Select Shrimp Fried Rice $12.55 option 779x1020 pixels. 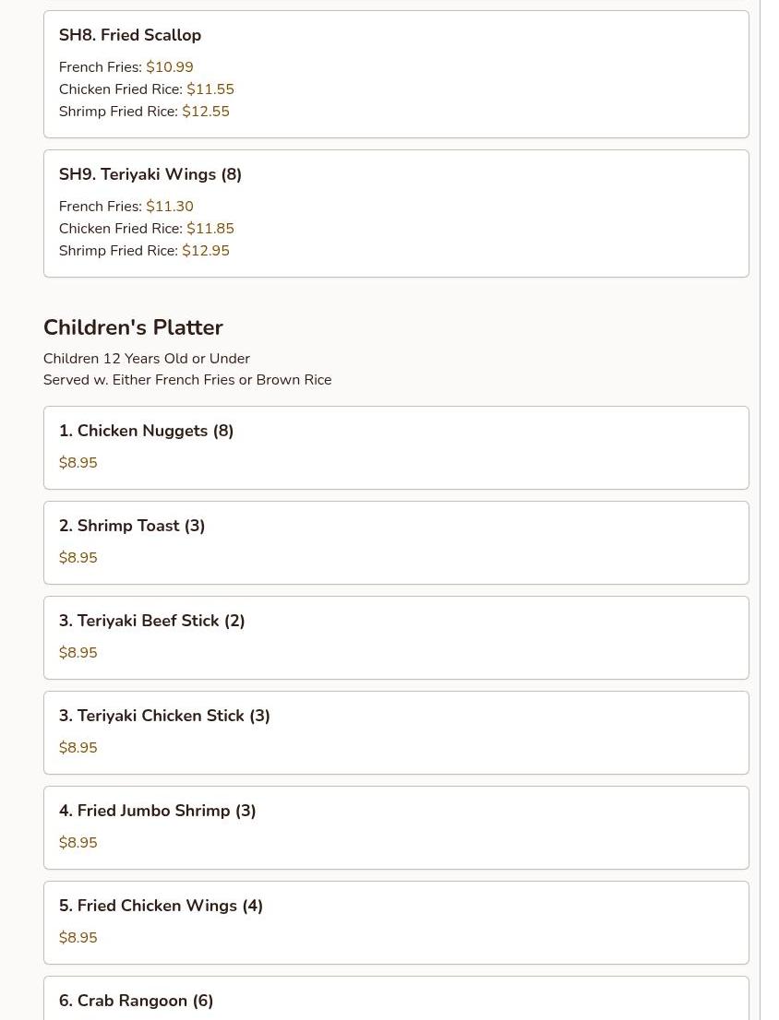coord(144,112)
